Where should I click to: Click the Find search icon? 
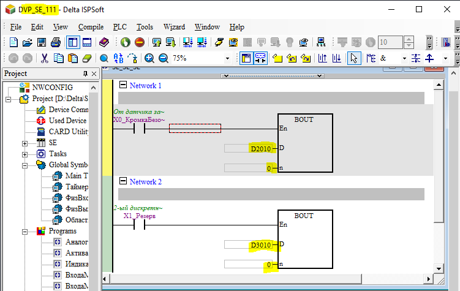104,58
